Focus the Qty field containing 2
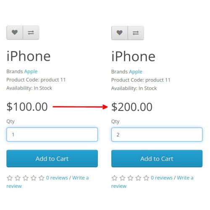Screen dimensions: 210x210 tap(157, 134)
